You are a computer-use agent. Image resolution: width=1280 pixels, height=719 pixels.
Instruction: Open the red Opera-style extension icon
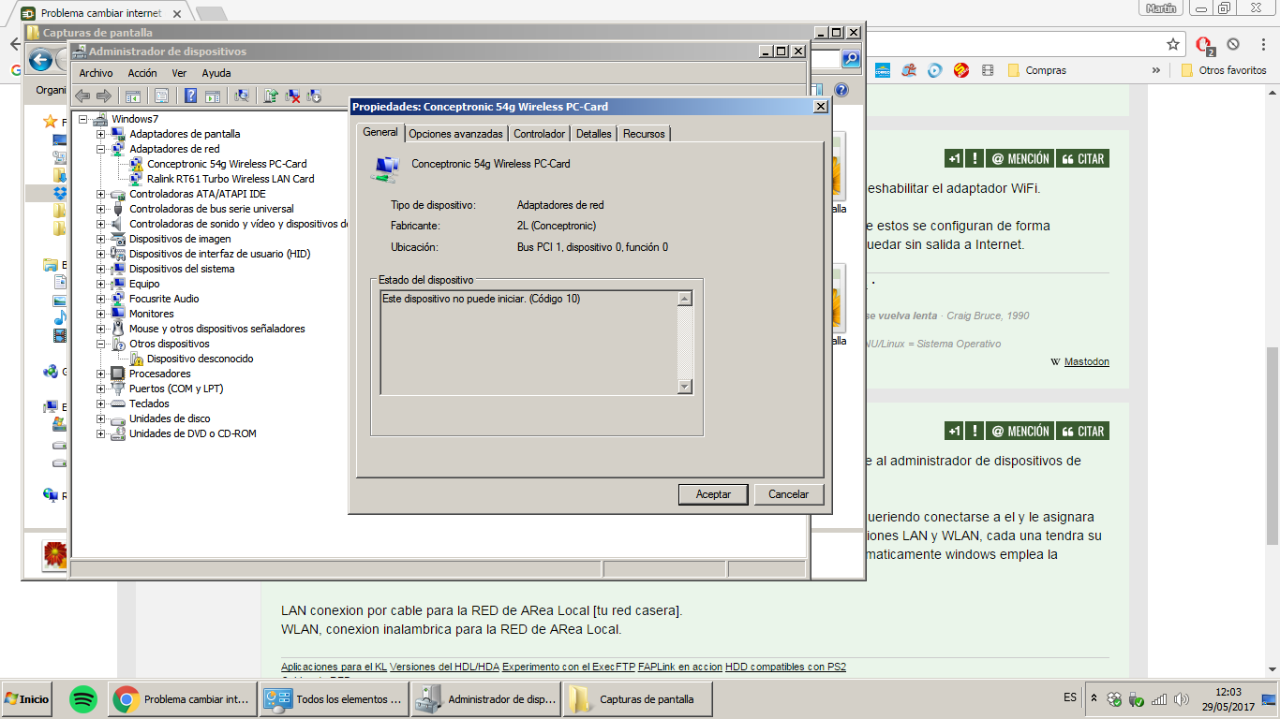tap(1205, 44)
